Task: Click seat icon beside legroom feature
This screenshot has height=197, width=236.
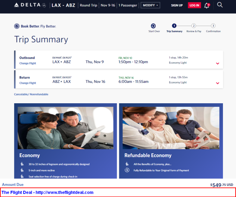Action: (22, 164)
